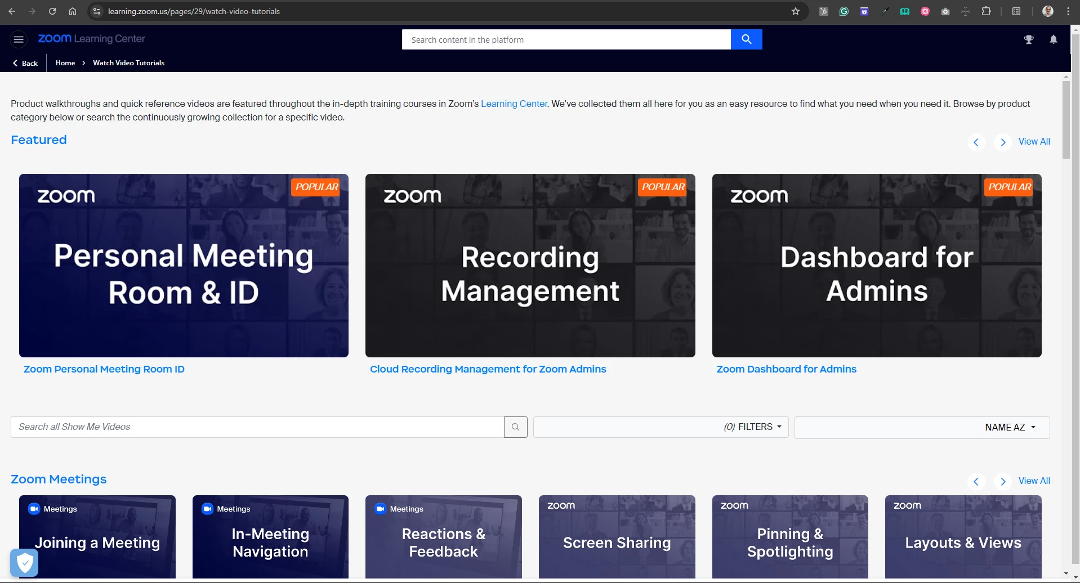Viewport: 1080px width, 583px height.
Task: Open the Layouts & Views video card
Action: 963,537
